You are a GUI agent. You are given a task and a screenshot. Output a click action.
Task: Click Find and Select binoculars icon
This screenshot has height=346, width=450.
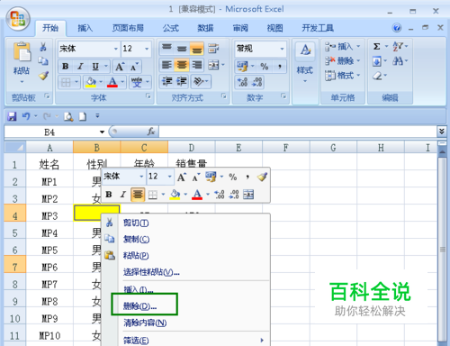pos(398,61)
